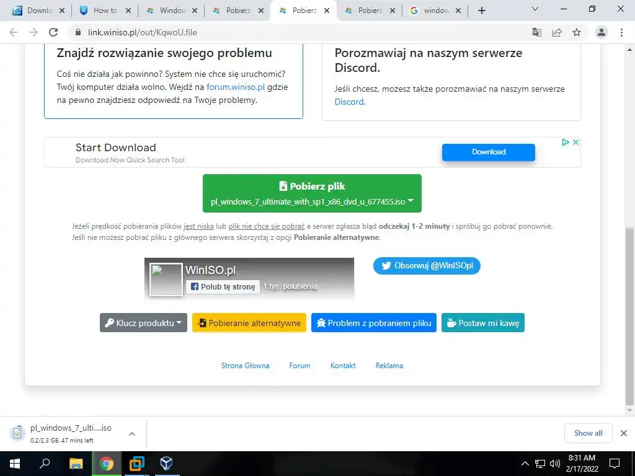This screenshot has width=635, height=476.
Task: Bookmark this page with the star icon
Action: 577,32
